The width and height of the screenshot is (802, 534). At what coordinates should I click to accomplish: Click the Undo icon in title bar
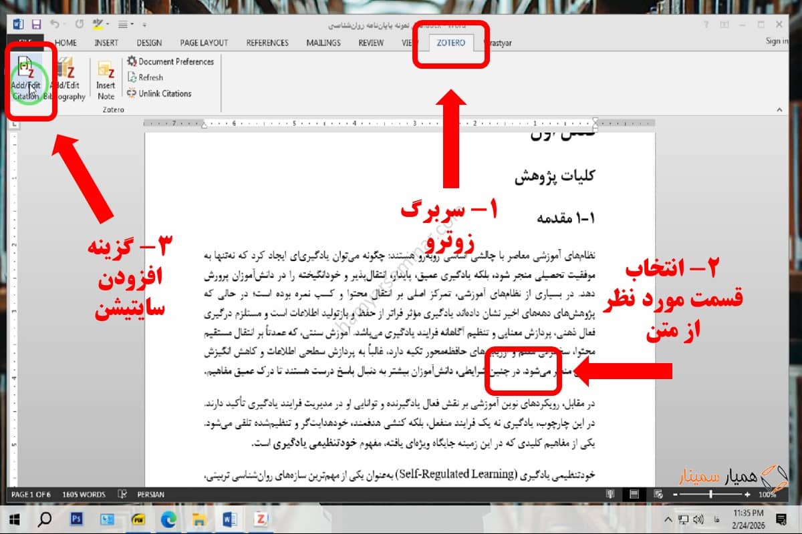point(54,24)
